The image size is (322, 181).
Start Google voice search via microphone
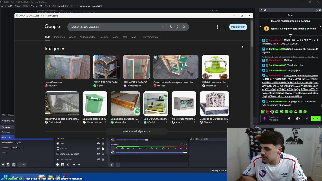pos(171,27)
